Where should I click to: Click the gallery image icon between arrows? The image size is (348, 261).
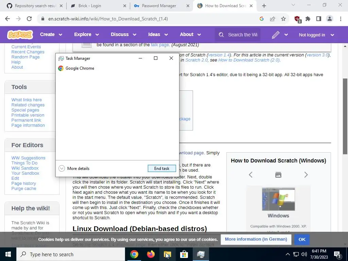278,175
